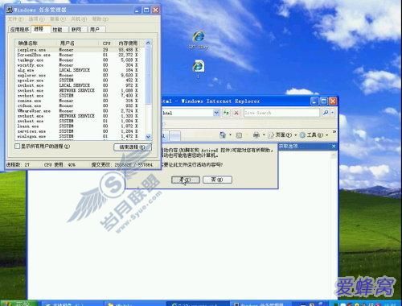The image size is (402, 306).
Task: Click the new tab button in IE
Action: [x=175, y=135]
